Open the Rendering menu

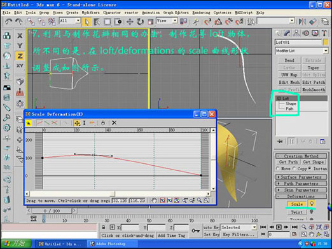[x=201, y=13]
